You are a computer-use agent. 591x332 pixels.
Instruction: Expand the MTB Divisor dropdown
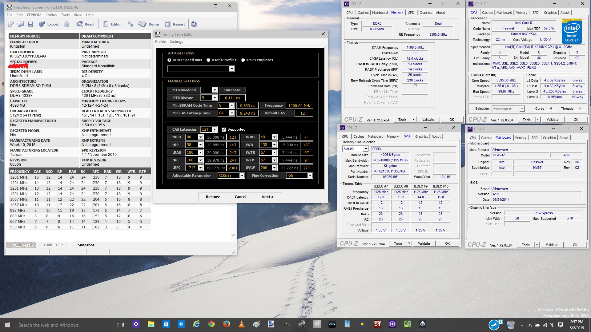(x=215, y=98)
